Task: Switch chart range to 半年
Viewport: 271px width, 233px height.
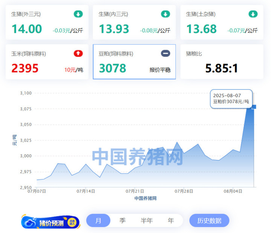Action: click(146, 221)
